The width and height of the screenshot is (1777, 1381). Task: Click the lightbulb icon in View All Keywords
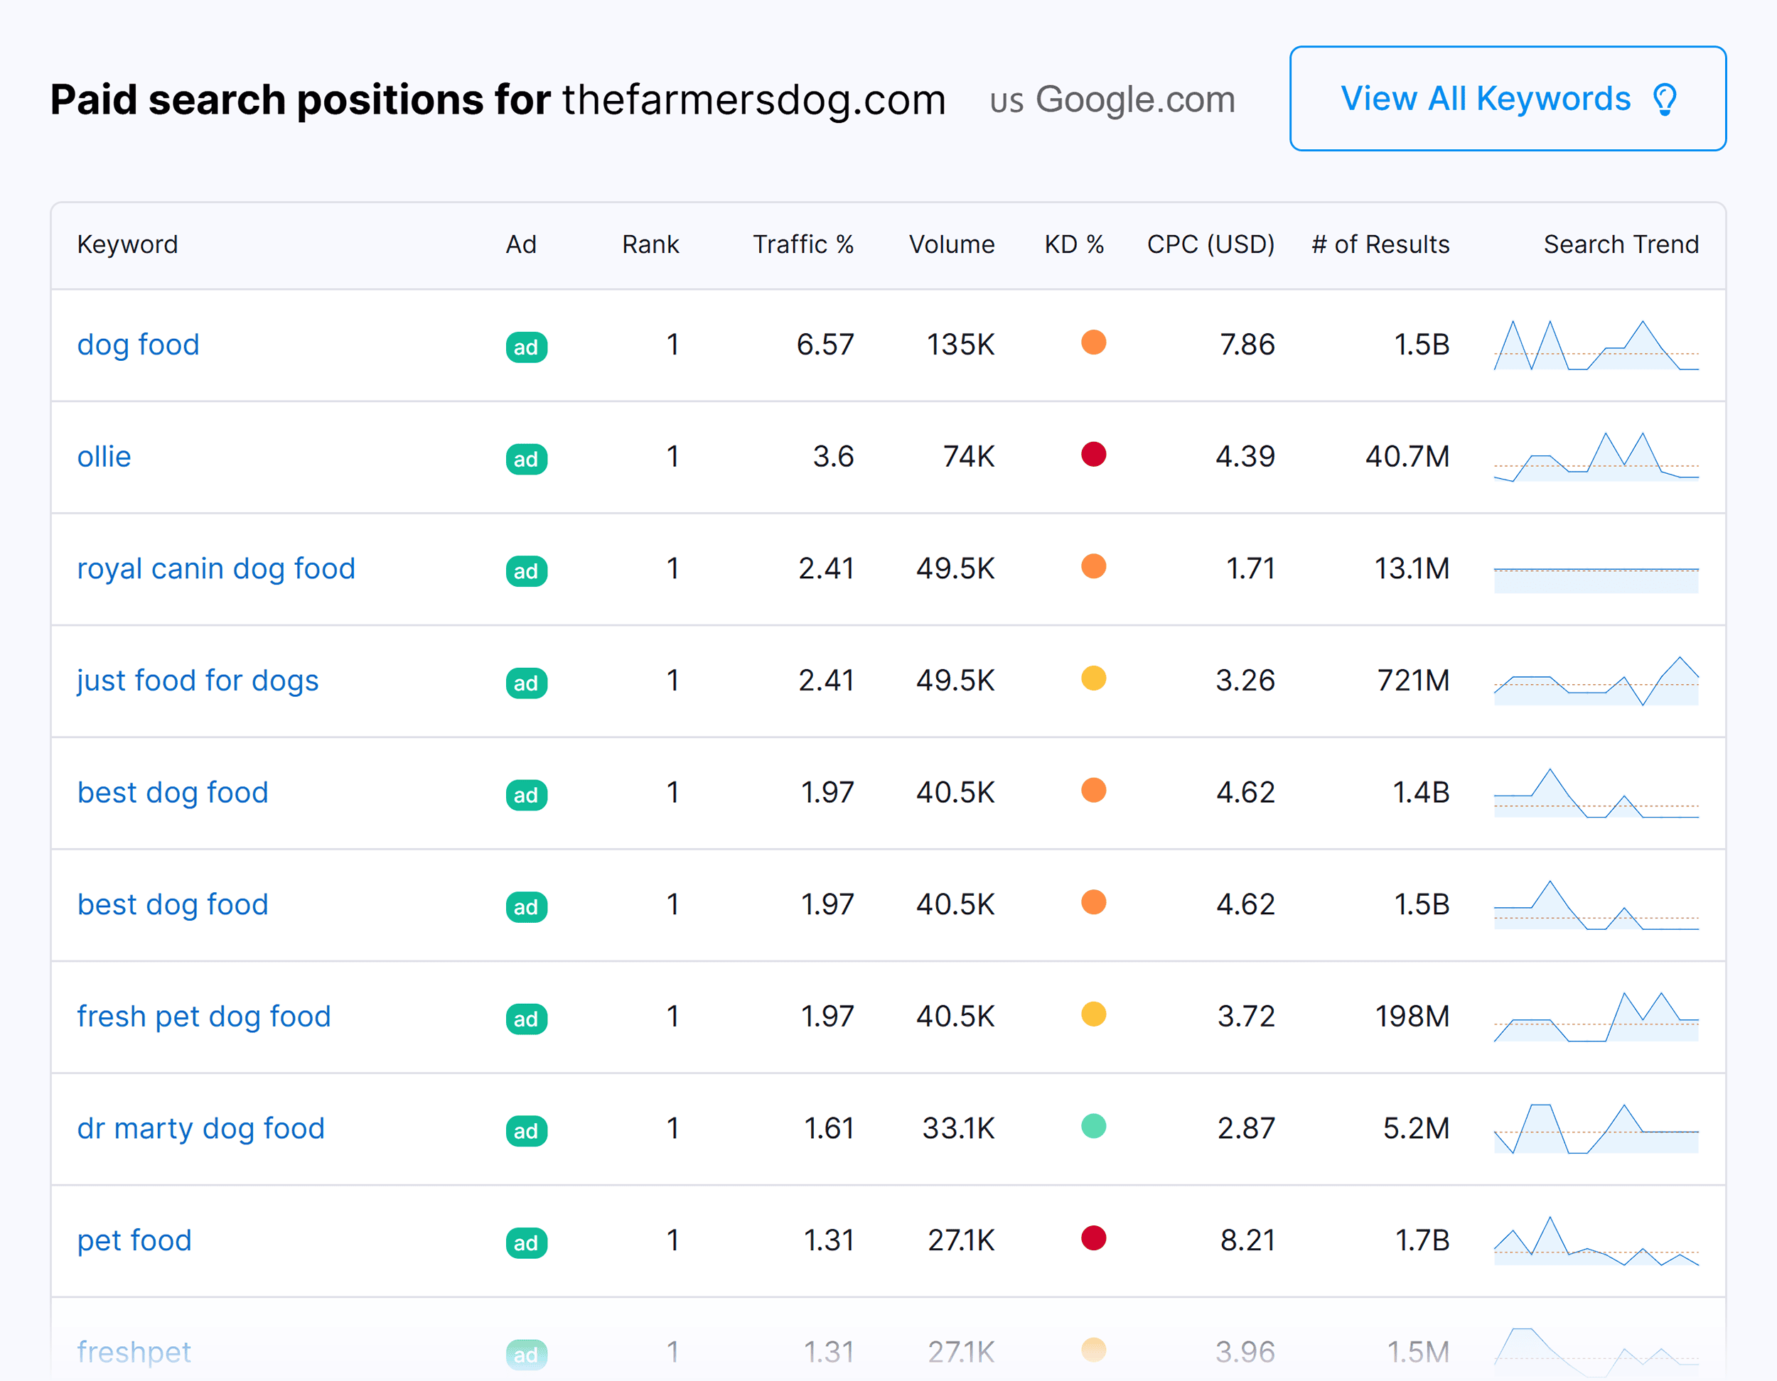[x=1665, y=100]
